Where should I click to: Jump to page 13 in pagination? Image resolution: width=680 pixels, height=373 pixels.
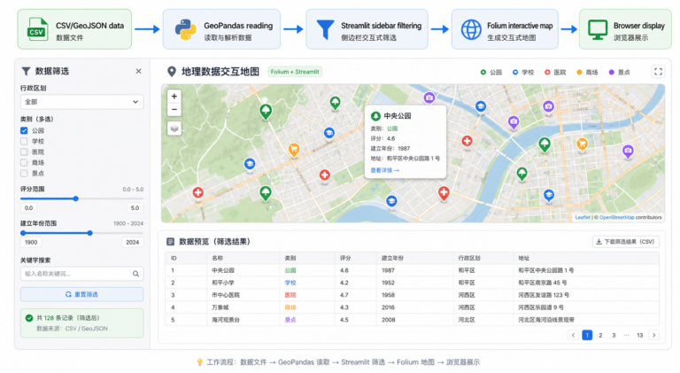[x=639, y=335]
